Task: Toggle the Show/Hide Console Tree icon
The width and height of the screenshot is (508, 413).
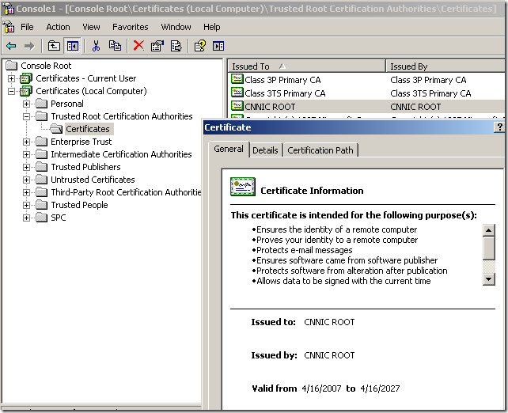Action: pyautogui.click(x=72, y=46)
